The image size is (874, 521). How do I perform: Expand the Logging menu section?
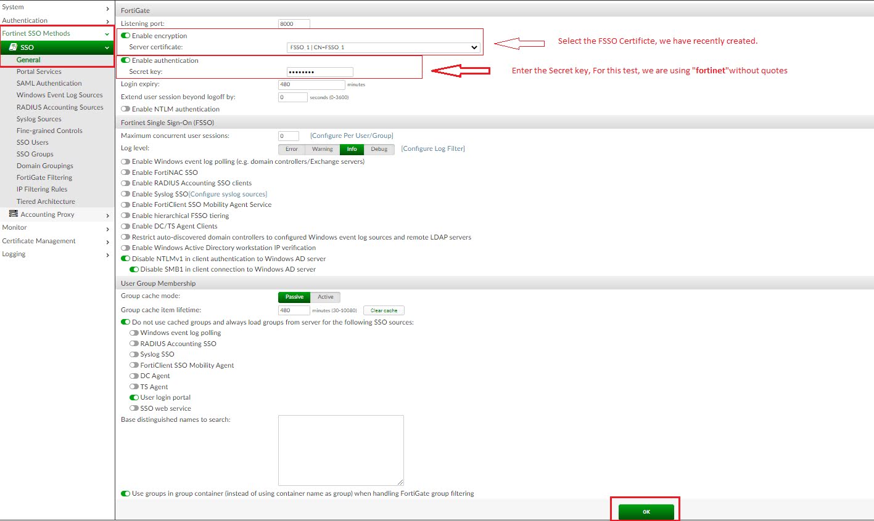[x=107, y=254]
